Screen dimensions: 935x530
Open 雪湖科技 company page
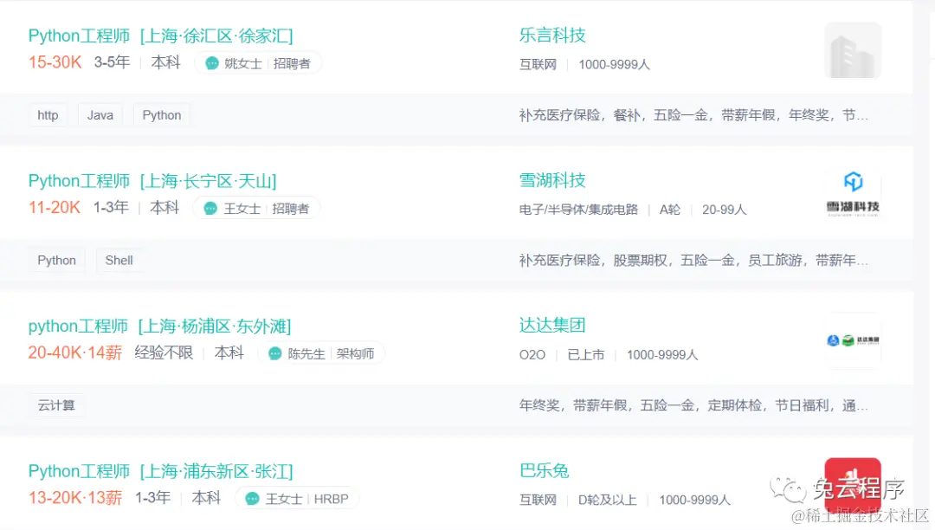pyautogui.click(x=552, y=180)
